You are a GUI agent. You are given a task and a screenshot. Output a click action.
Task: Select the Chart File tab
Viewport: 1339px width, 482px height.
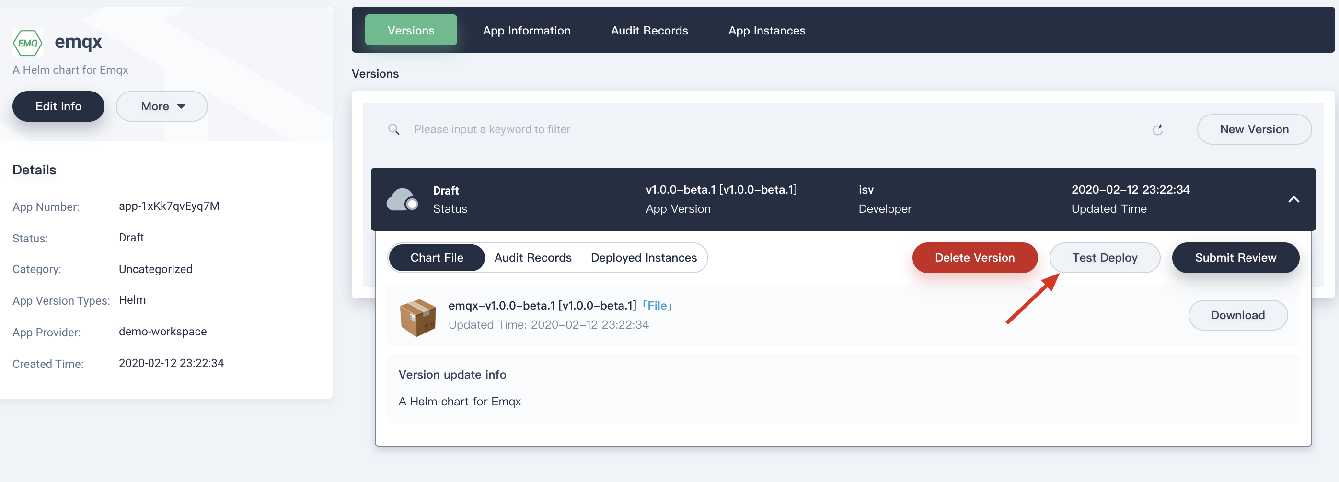click(x=437, y=258)
